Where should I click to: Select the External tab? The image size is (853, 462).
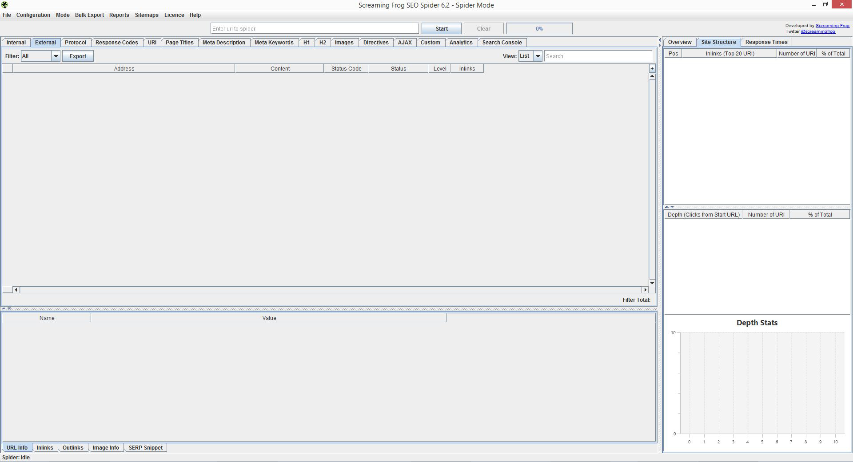tap(45, 43)
